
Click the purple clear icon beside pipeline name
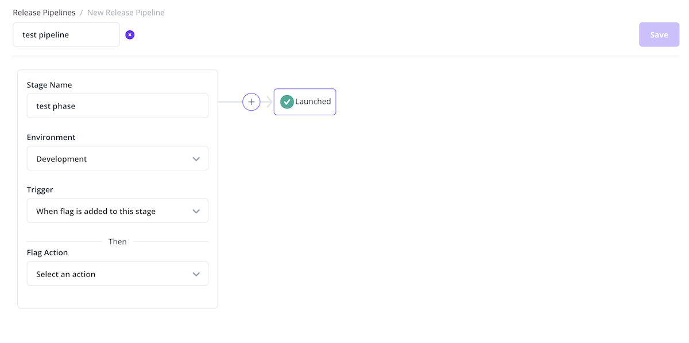click(x=130, y=35)
